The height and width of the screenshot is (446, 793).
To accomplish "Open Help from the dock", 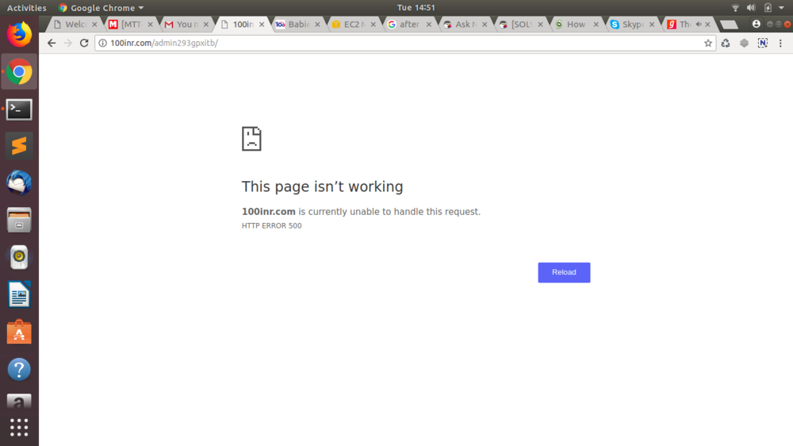I will [19, 370].
